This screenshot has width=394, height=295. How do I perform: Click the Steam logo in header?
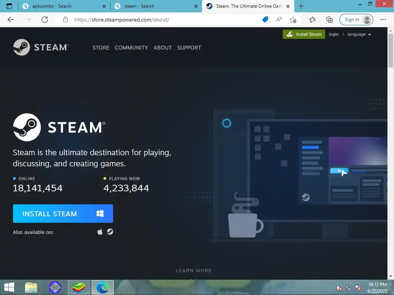[41, 47]
